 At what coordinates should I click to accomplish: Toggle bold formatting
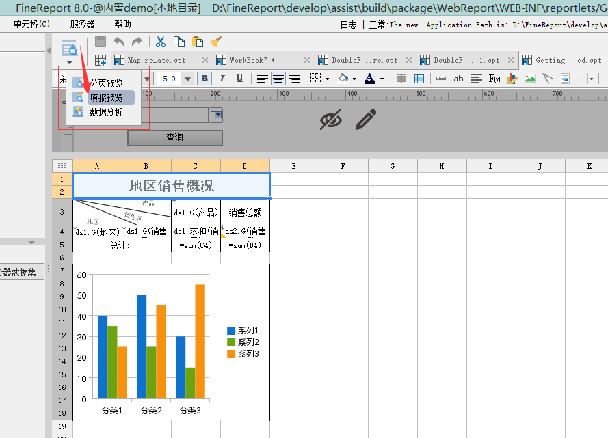[204, 79]
